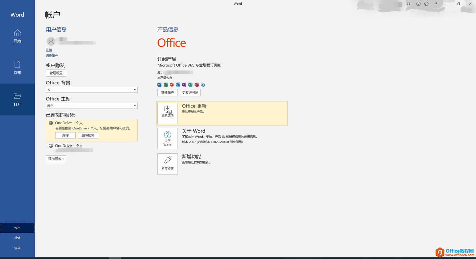This screenshot has height=259, width=476.
Task: Expand the 添加服务 dropdown
Action: (x=56, y=159)
